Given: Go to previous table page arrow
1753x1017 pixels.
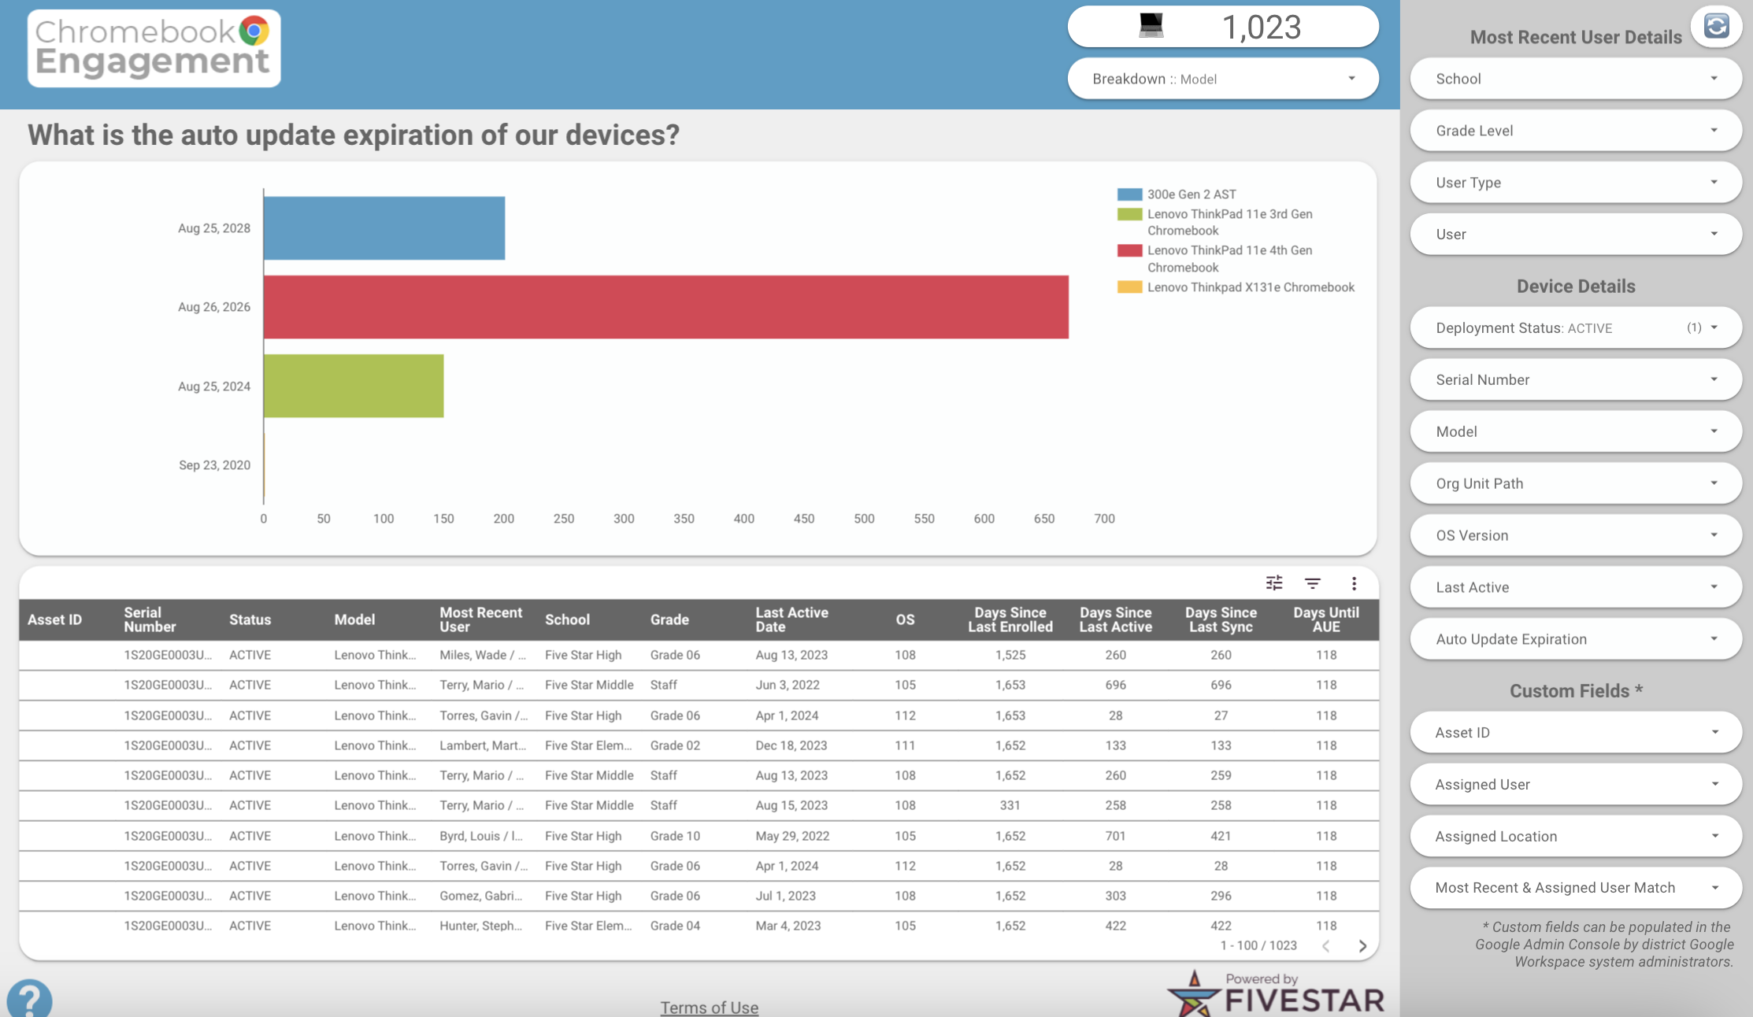Looking at the screenshot, I should [x=1326, y=946].
